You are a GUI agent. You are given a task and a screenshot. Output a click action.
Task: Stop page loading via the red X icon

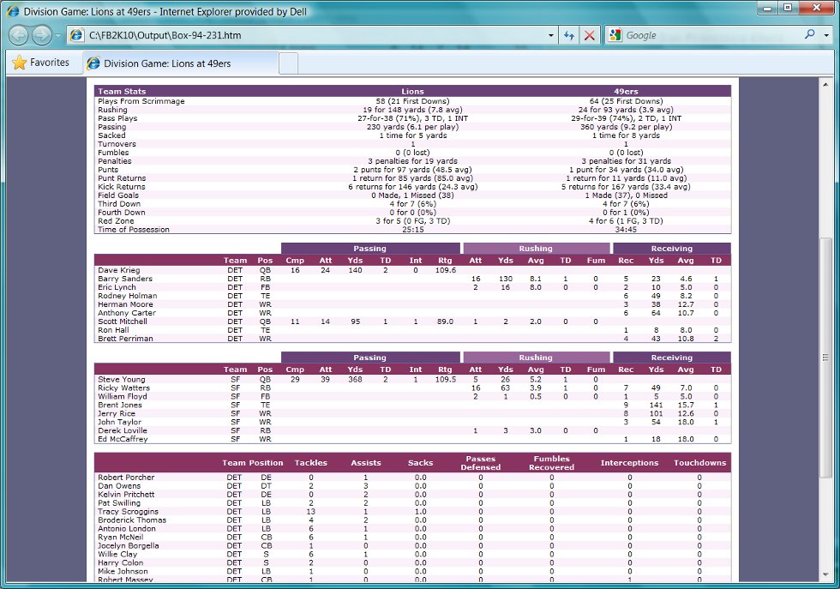(x=587, y=35)
